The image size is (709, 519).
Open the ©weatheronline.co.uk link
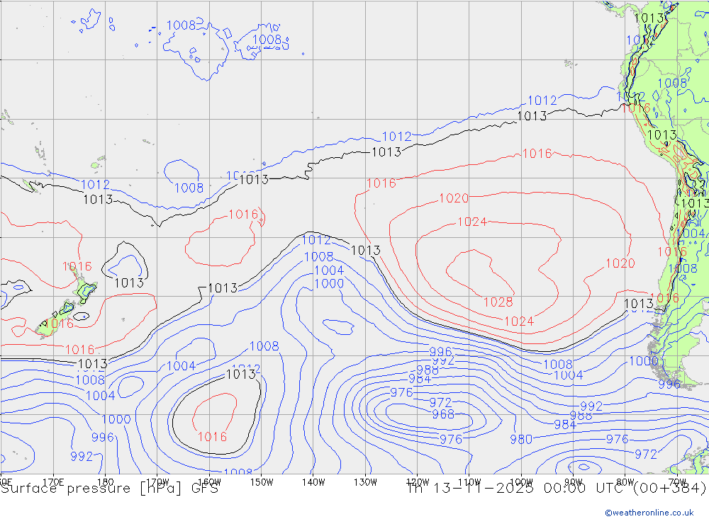pyautogui.click(x=649, y=513)
